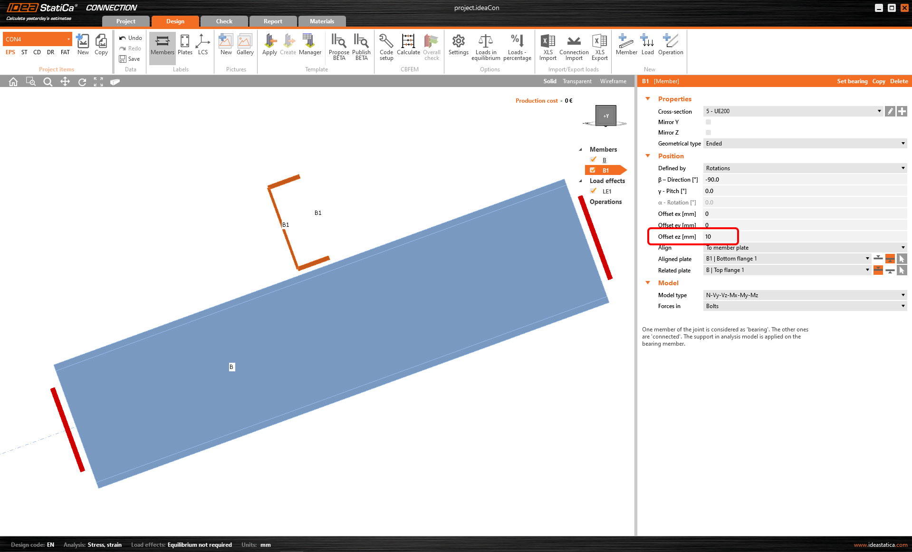
Task: Add a new project item with New icon
Action: pos(83,45)
